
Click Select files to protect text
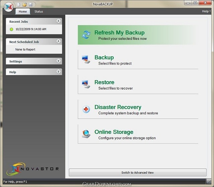point(115,63)
